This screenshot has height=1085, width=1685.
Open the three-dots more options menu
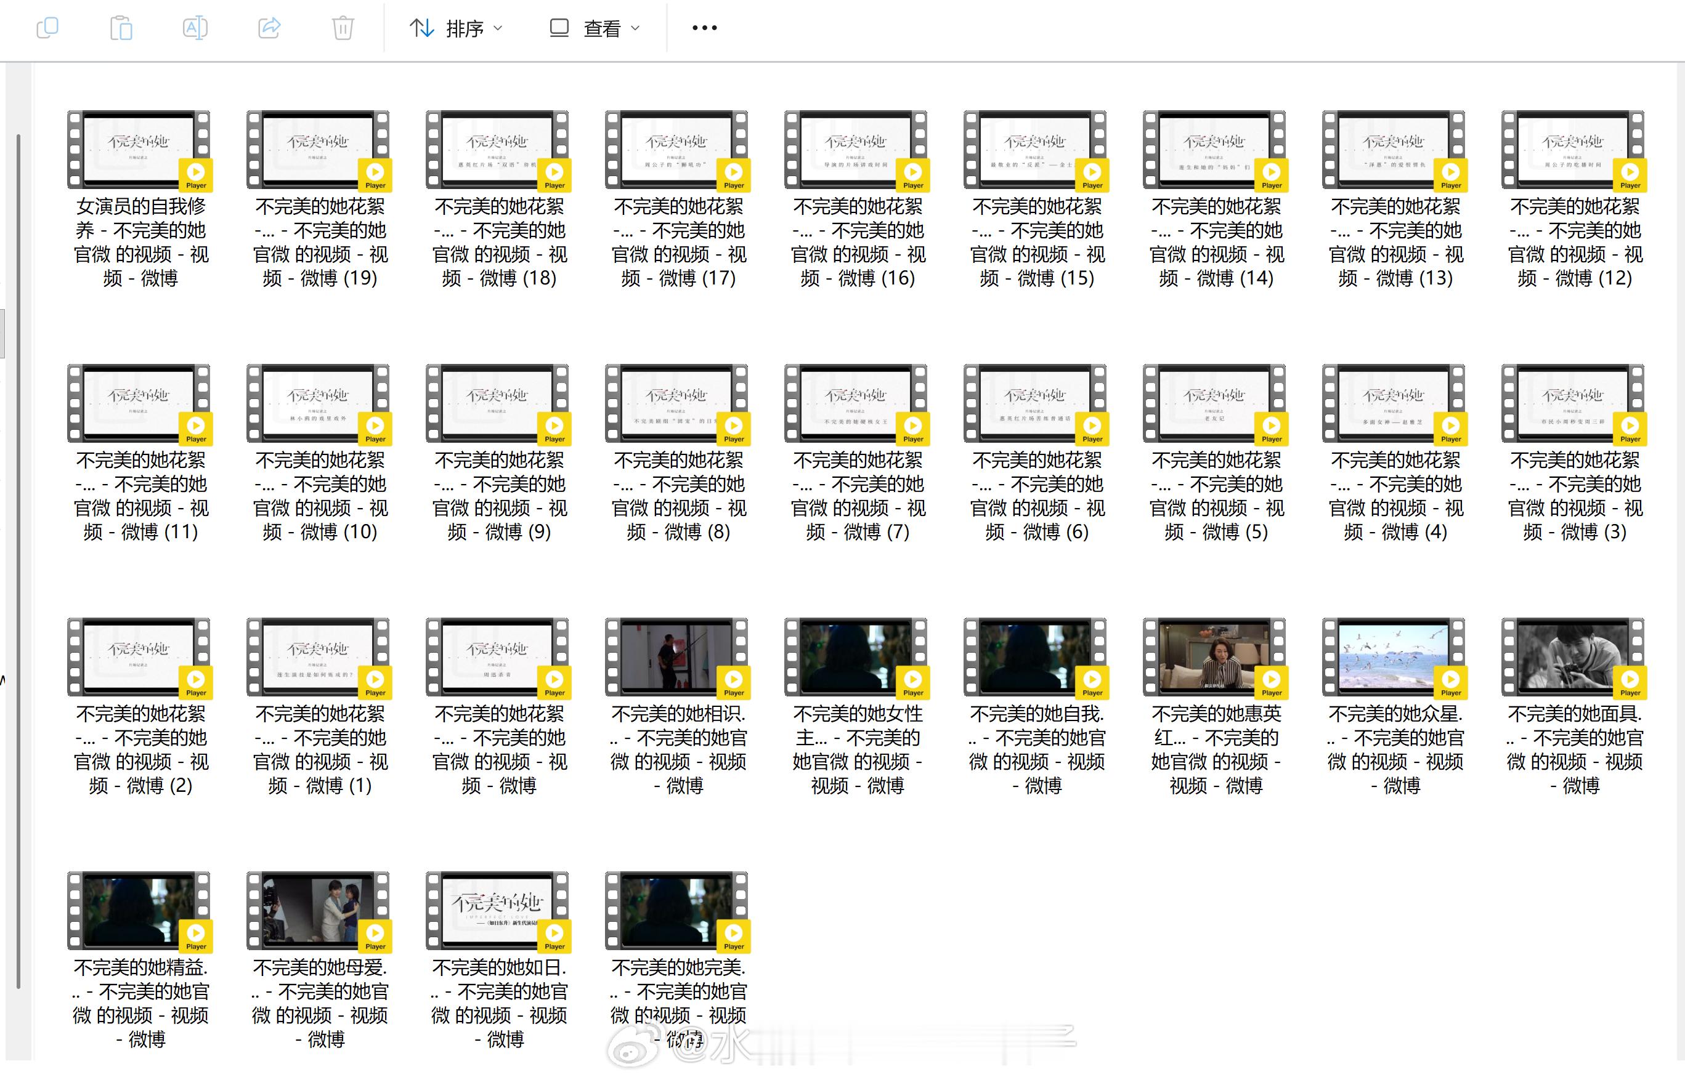click(x=705, y=28)
